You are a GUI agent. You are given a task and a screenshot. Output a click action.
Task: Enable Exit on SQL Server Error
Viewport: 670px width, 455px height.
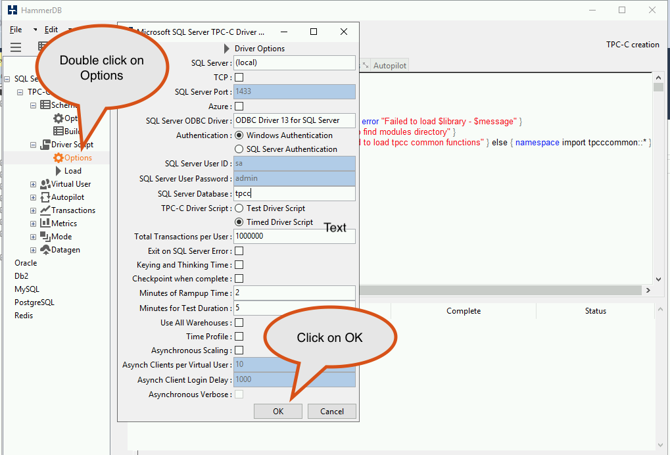[239, 251]
